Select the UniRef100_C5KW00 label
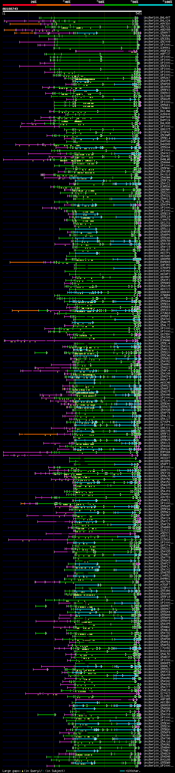175x773 pixels. pos(157,108)
